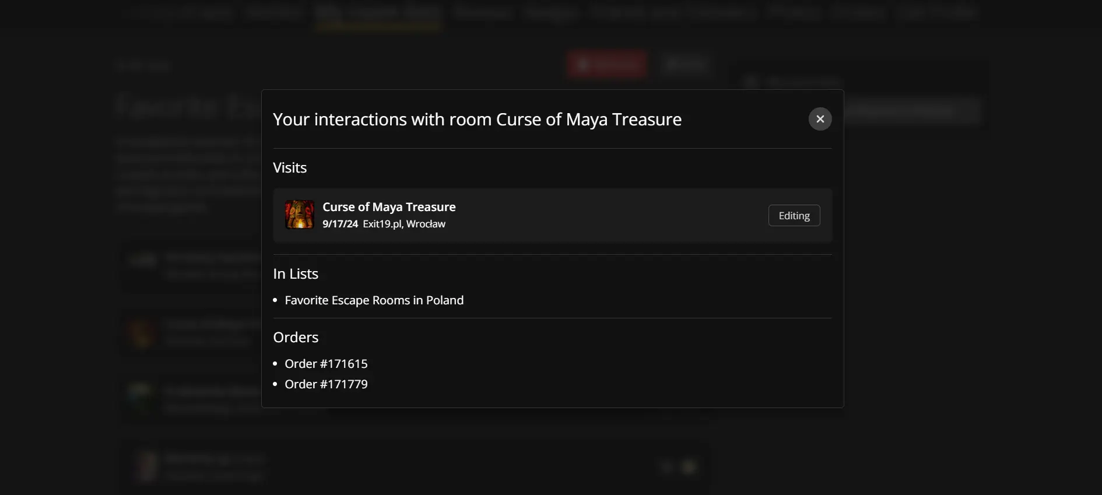This screenshot has height=495, width=1102.
Task: Click the blurred red button behind the dialog
Action: point(606,64)
